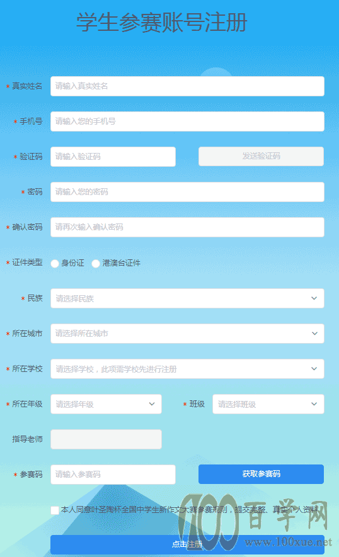Select the 身份证 radio button
The image size is (339, 557).
tap(55, 264)
